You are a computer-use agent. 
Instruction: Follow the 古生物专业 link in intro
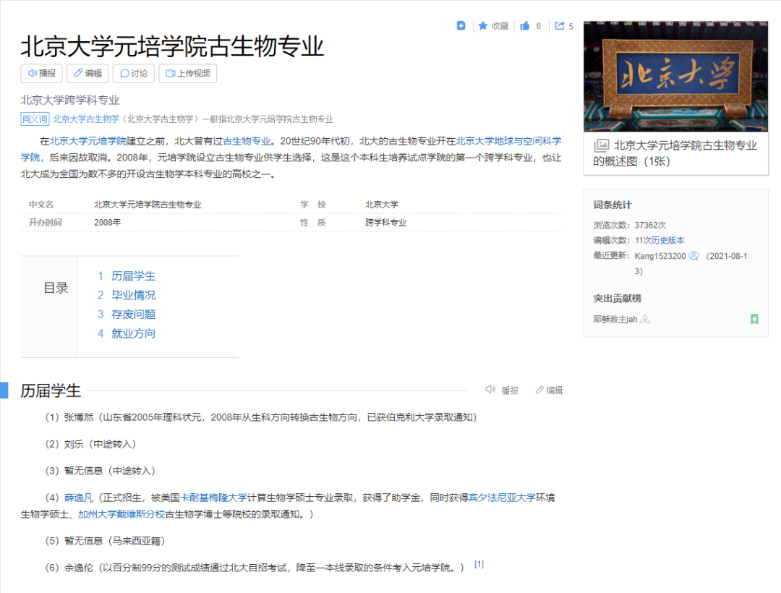point(247,141)
